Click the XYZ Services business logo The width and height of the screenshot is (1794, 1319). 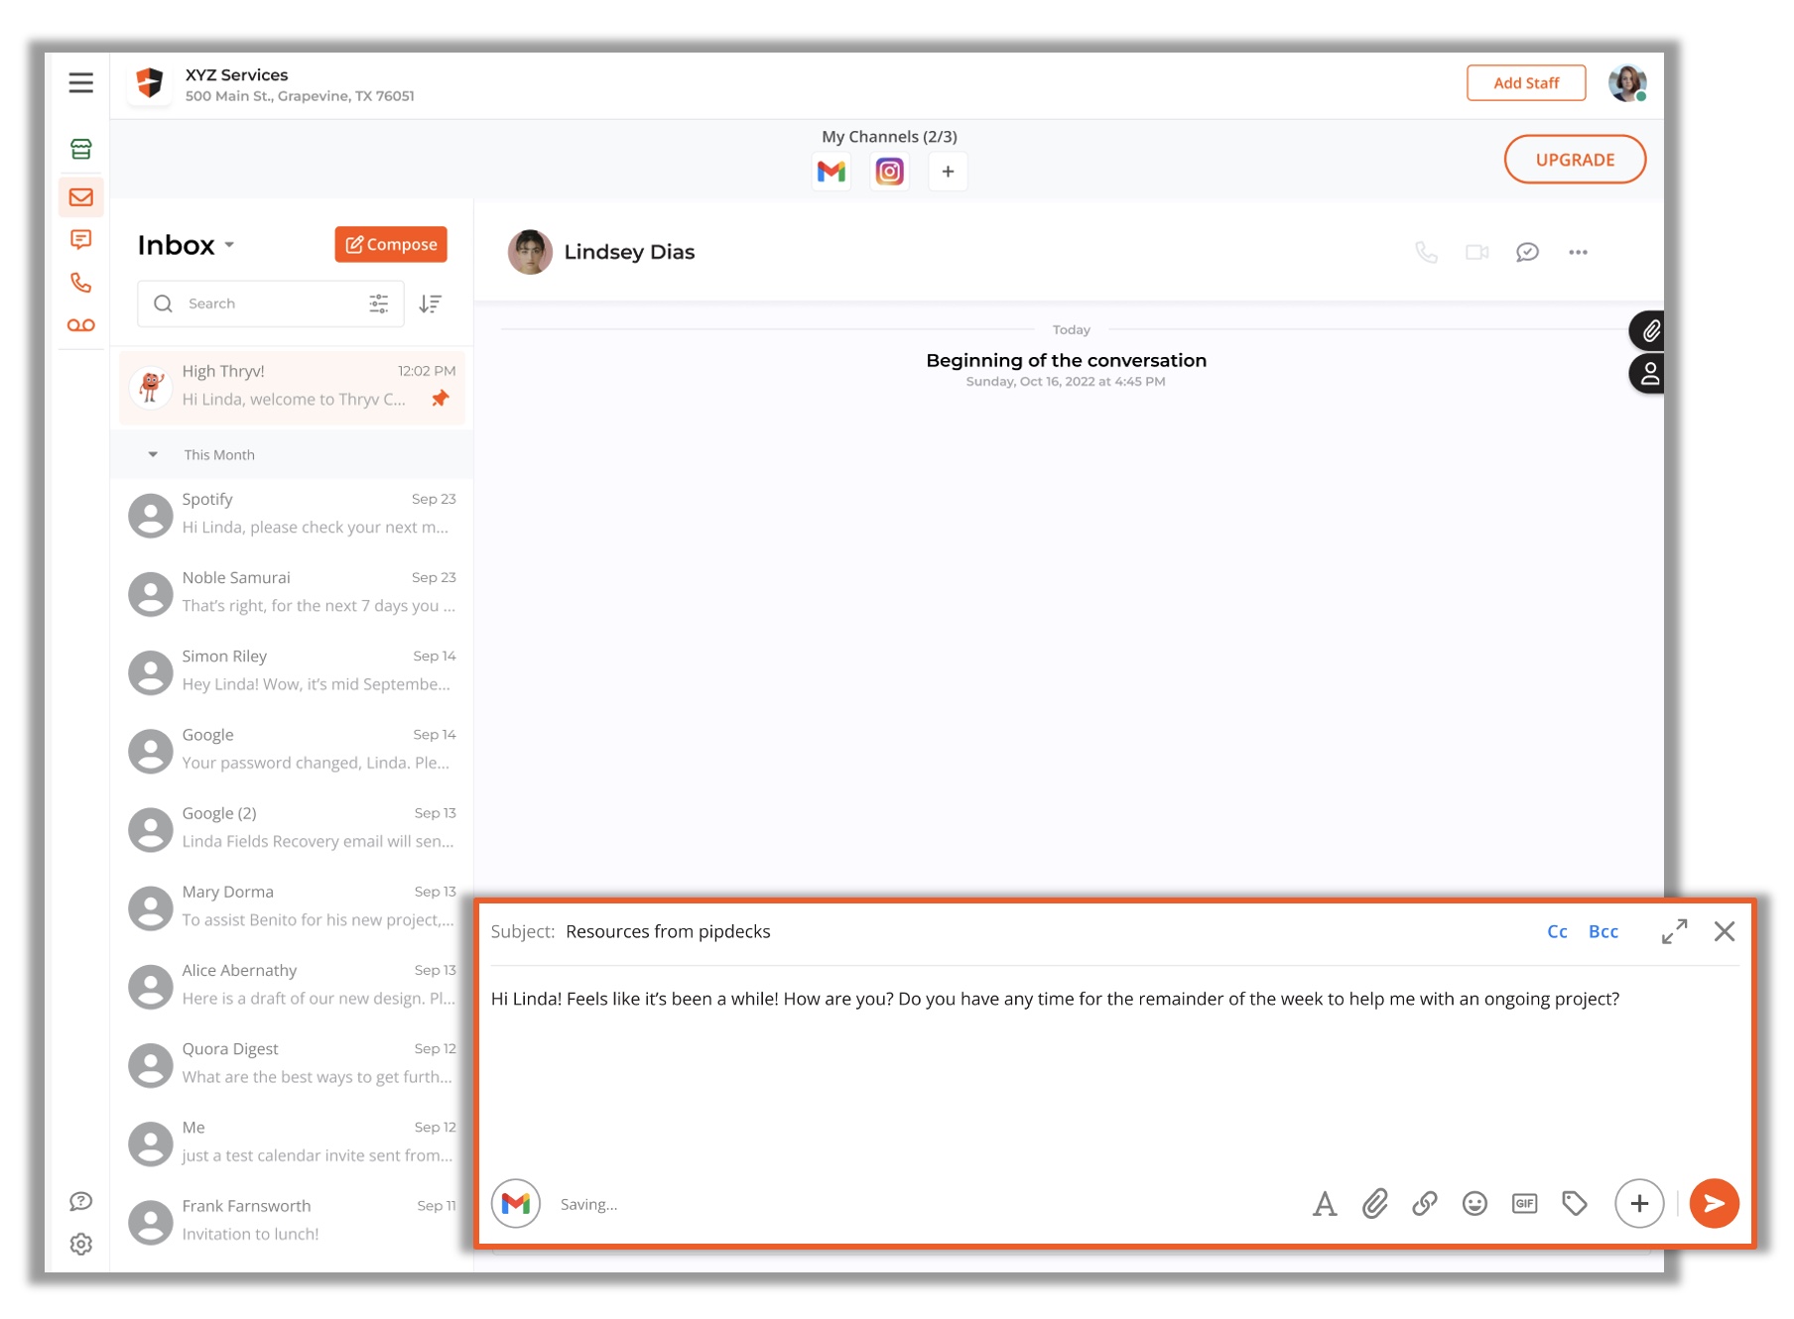click(x=150, y=83)
